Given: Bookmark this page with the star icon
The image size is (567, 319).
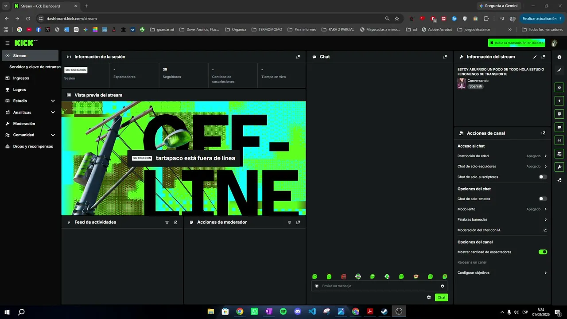Looking at the screenshot, I should click(397, 19).
